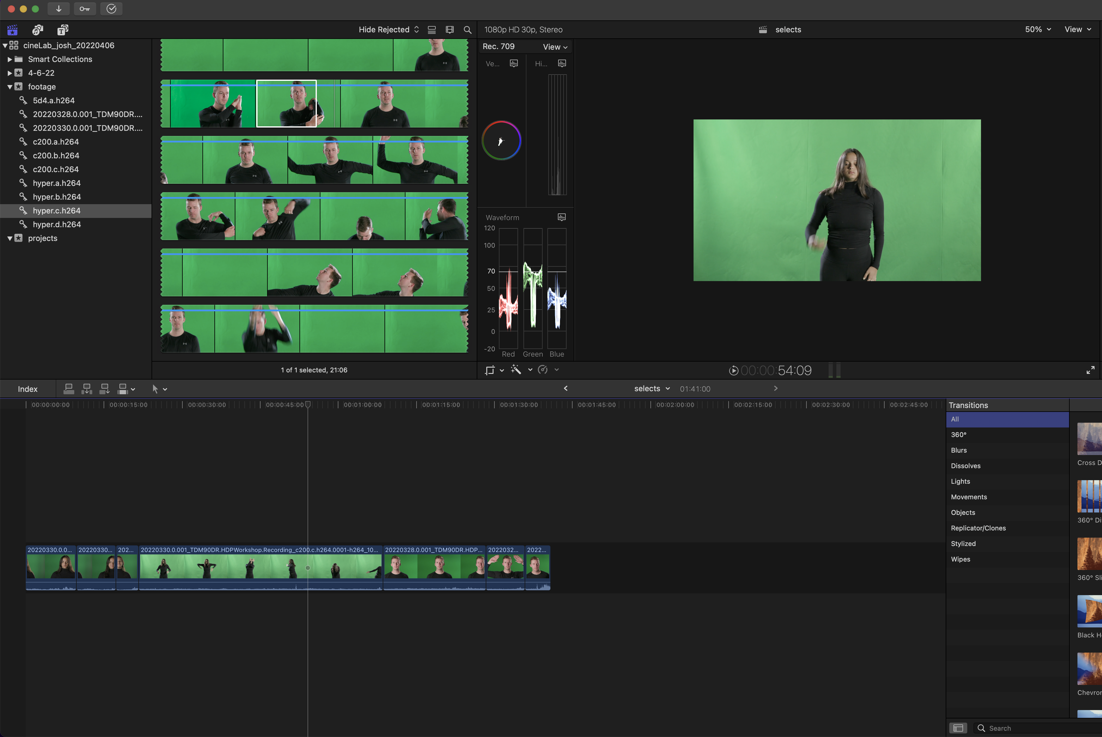Toggle the full screen viewer arrows

tap(1090, 370)
